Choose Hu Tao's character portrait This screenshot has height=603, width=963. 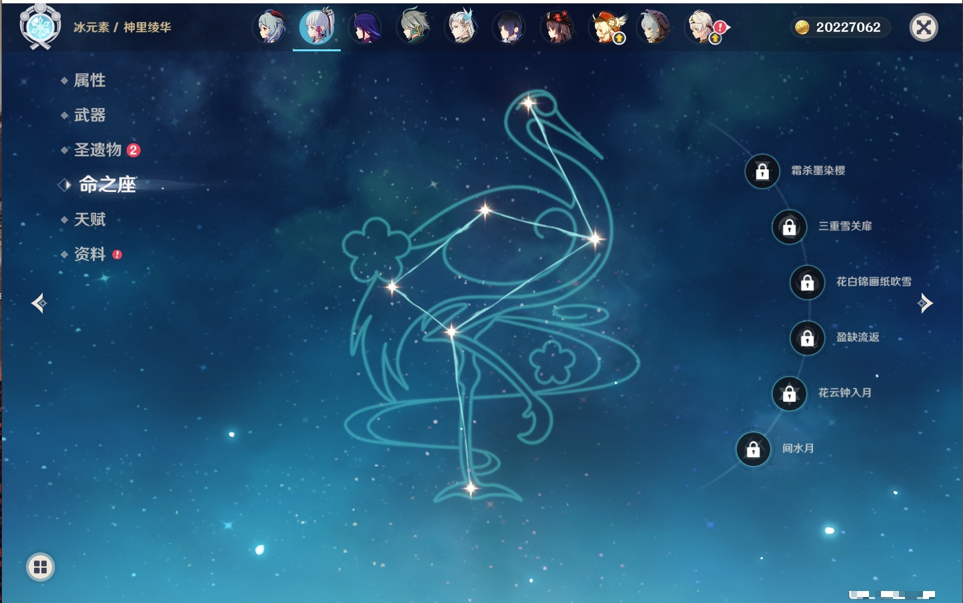click(558, 28)
